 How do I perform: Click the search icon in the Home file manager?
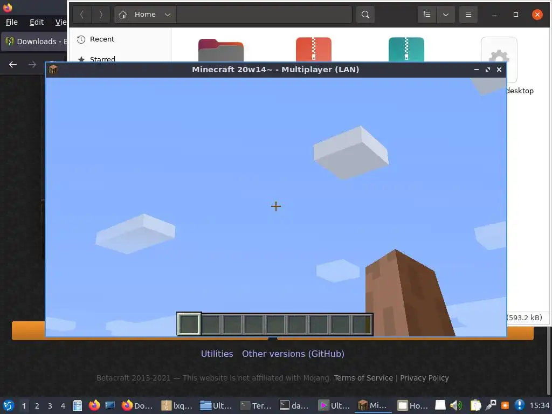365,15
